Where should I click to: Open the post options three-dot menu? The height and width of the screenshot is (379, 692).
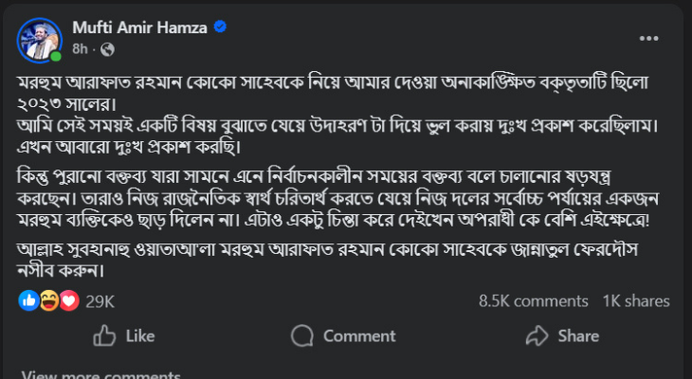[649, 37]
